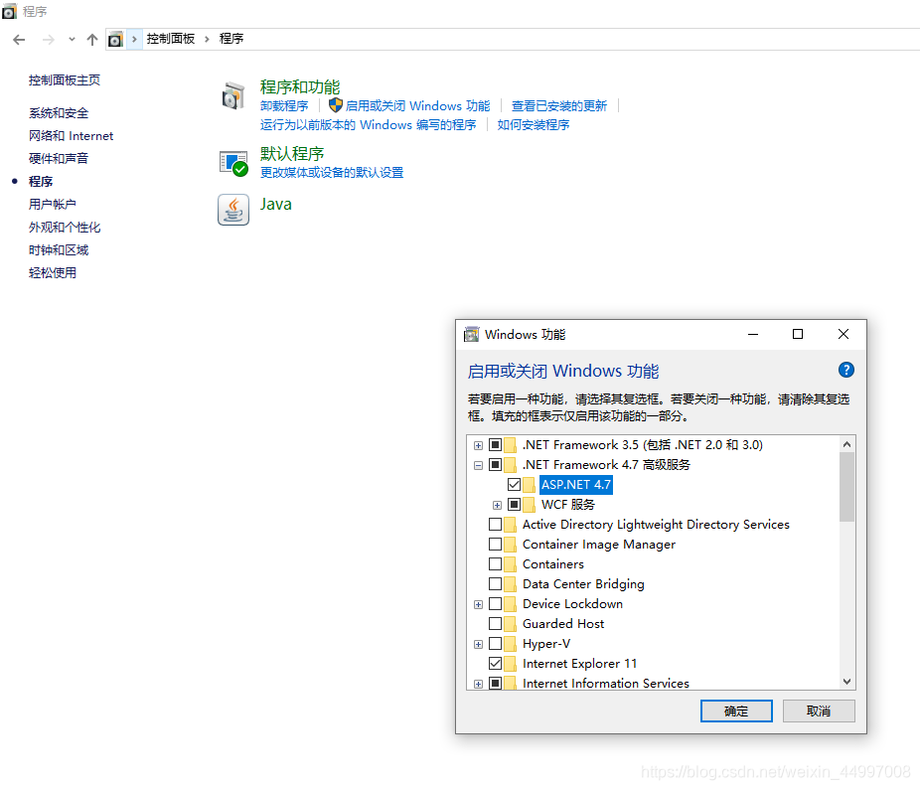Open 系统和安全 category
This screenshot has width=920, height=790.
coord(59,113)
